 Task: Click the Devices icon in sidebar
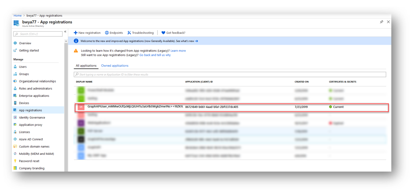15,103
